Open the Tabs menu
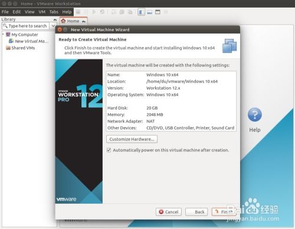295x229 pixels. coord(54,12)
